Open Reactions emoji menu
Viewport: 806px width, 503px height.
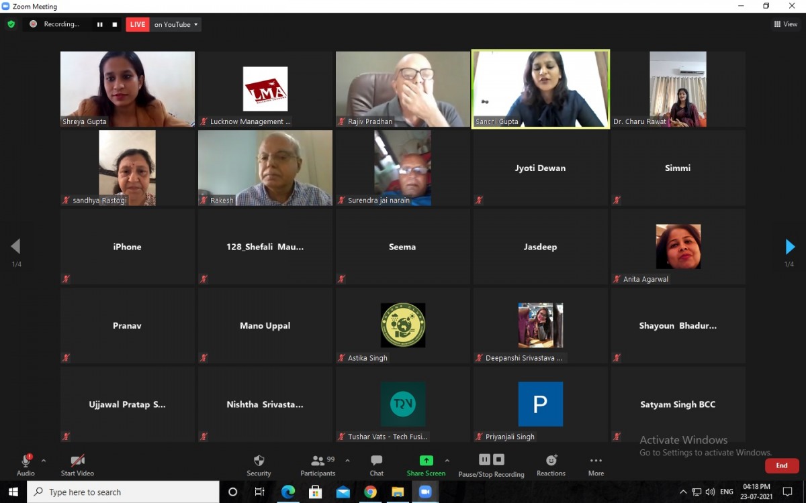pyautogui.click(x=551, y=465)
